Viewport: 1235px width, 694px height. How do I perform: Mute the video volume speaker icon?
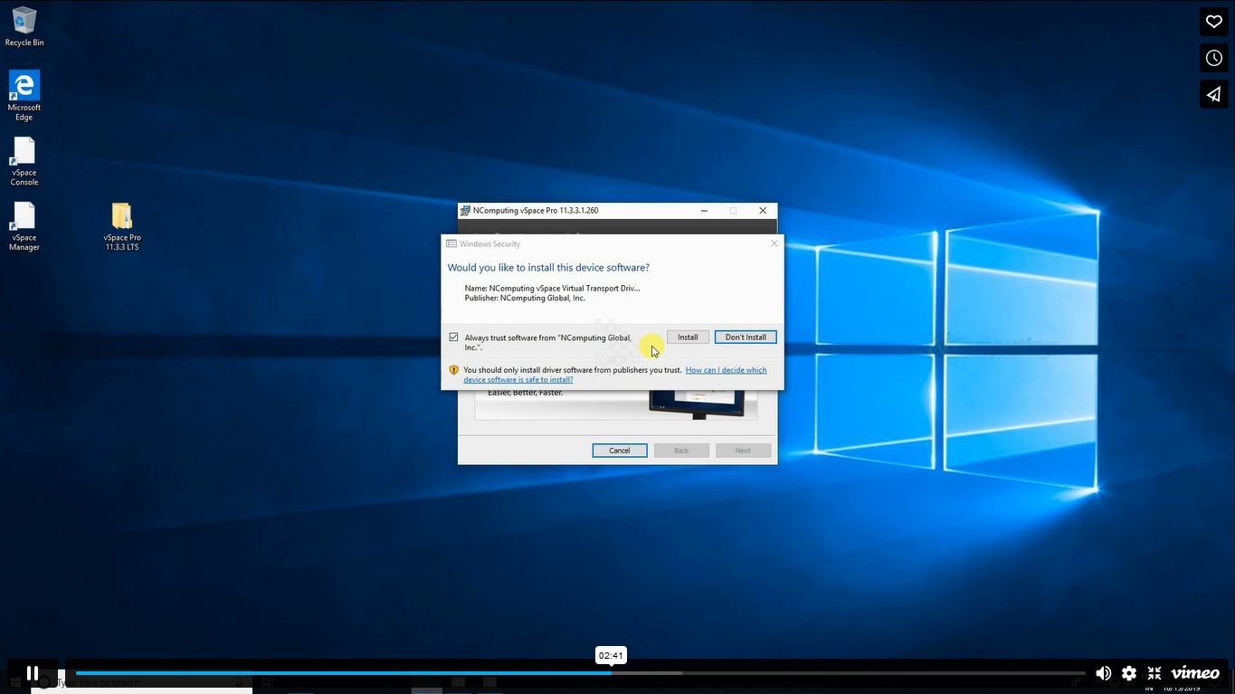click(x=1103, y=673)
